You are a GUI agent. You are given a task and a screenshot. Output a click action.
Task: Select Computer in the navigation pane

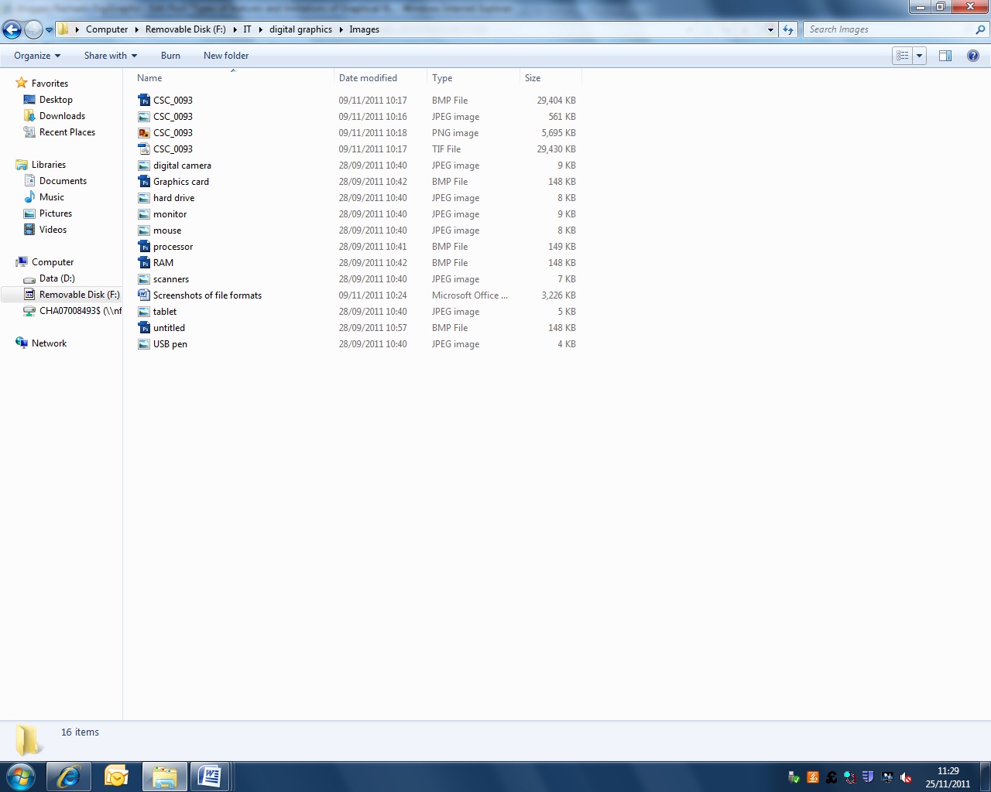pos(53,262)
